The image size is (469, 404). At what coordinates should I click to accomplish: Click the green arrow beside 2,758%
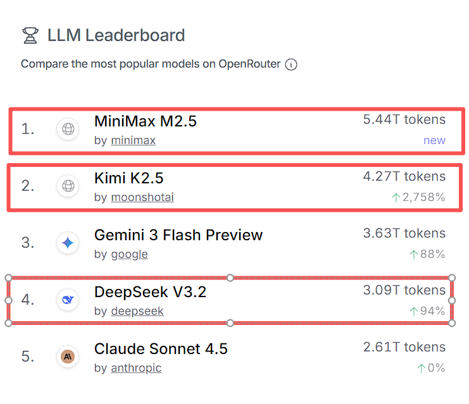pyautogui.click(x=396, y=197)
